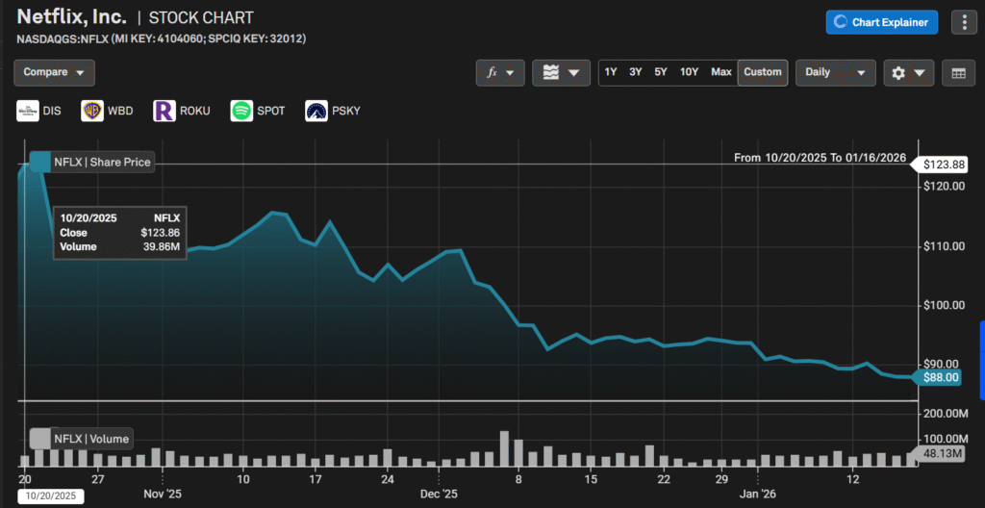Expand the Compare dropdown

tap(54, 72)
